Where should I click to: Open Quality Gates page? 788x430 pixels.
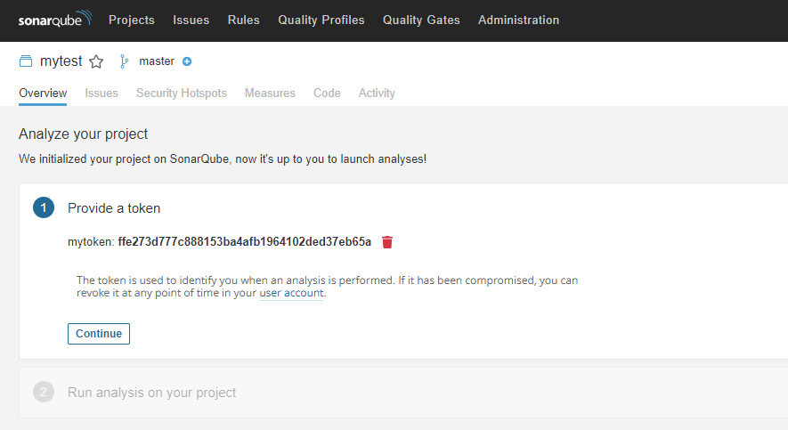tap(421, 20)
